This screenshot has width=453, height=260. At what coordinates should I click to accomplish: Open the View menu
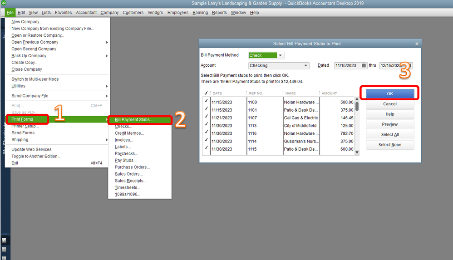tap(33, 13)
